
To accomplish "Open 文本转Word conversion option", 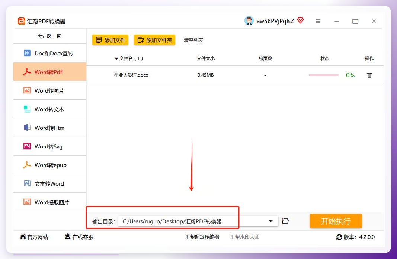I will pyautogui.click(x=50, y=183).
